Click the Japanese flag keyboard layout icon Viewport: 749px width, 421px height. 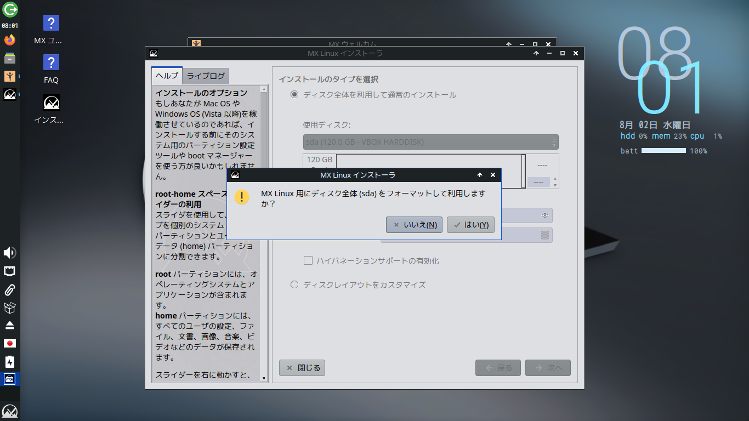coord(10,343)
